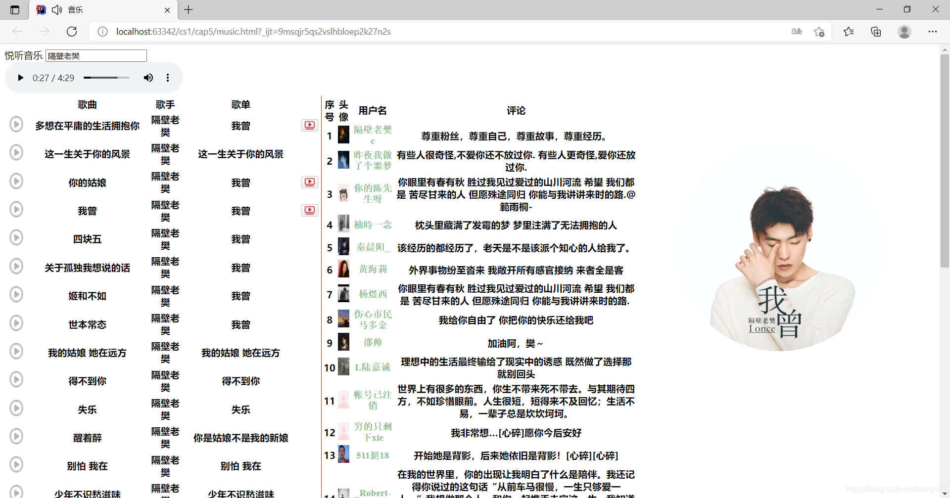Mute the audio player volume

(148, 78)
